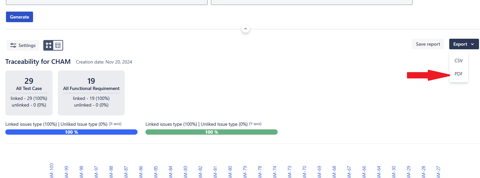Choose CSV from the Export menu
Viewport: 480px width, 178px height.
(459, 61)
